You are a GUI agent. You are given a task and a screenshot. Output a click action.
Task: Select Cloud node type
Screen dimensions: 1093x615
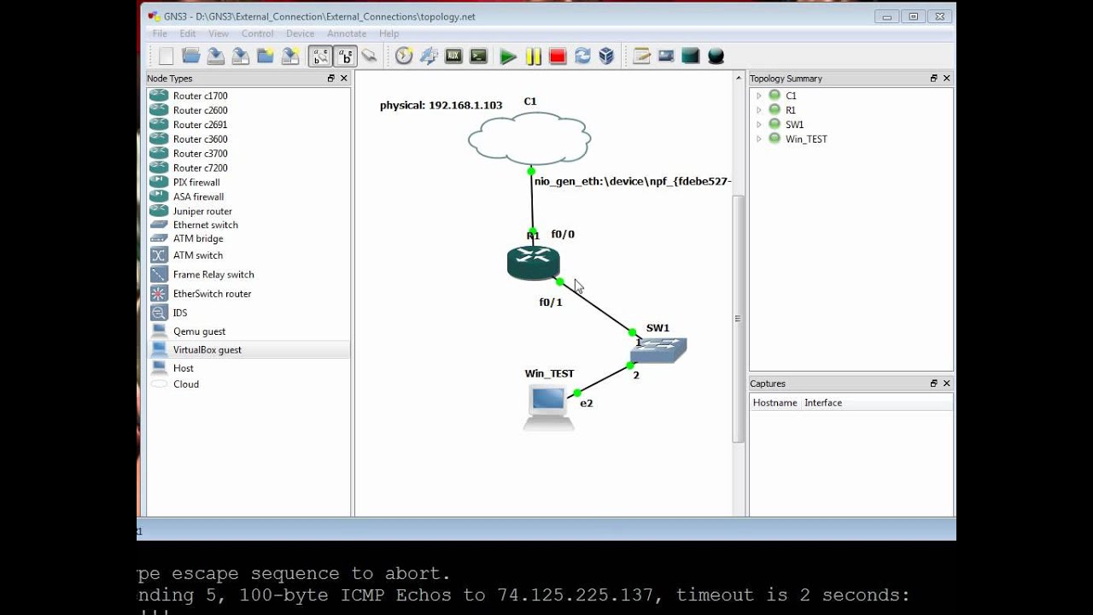point(248,384)
